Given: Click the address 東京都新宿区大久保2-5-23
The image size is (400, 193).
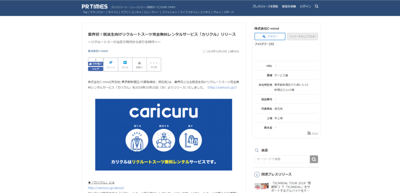Looking at the screenshot, I should (x=291, y=85).
